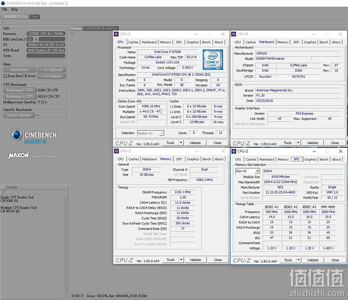The width and height of the screenshot is (348, 300).
Task: Click the Cinebench app icon in title bar
Action: click(x=3, y=3)
